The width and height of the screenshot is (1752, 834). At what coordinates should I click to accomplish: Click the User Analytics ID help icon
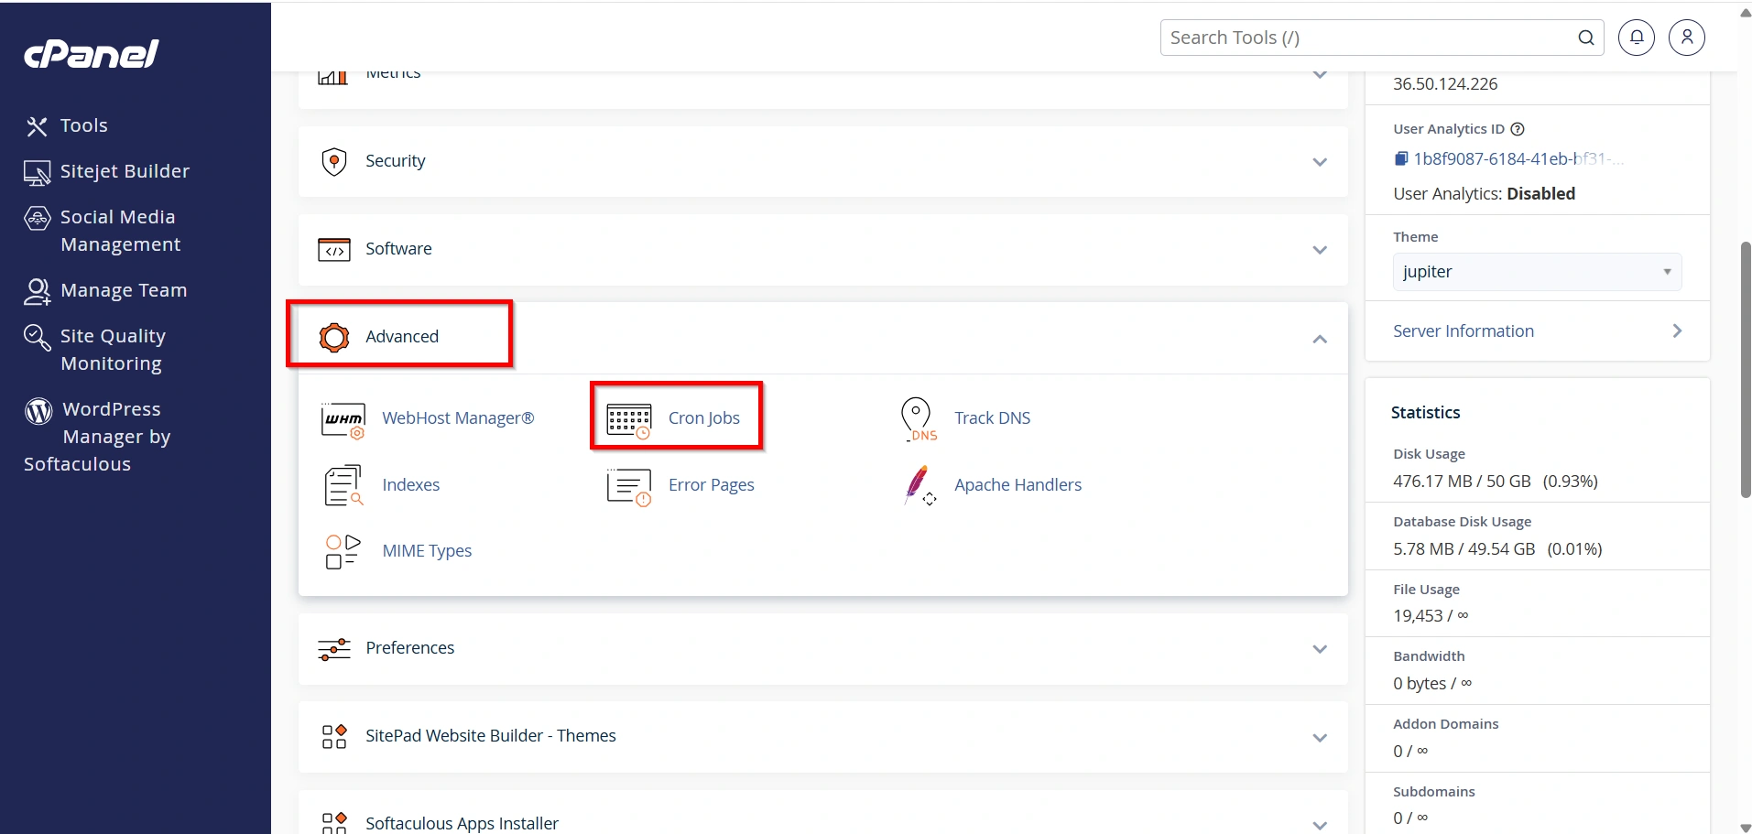(1518, 129)
